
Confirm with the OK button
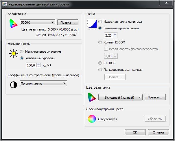click(x=135, y=132)
